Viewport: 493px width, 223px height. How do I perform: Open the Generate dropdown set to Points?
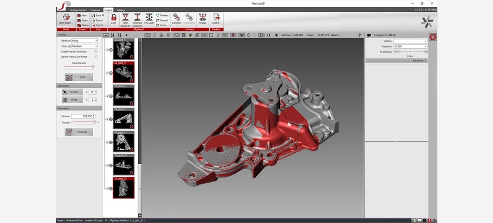84,41
